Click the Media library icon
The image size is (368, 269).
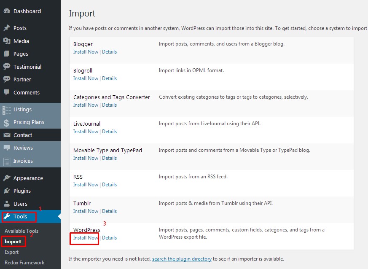pyautogui.click(x=7, y=41)
